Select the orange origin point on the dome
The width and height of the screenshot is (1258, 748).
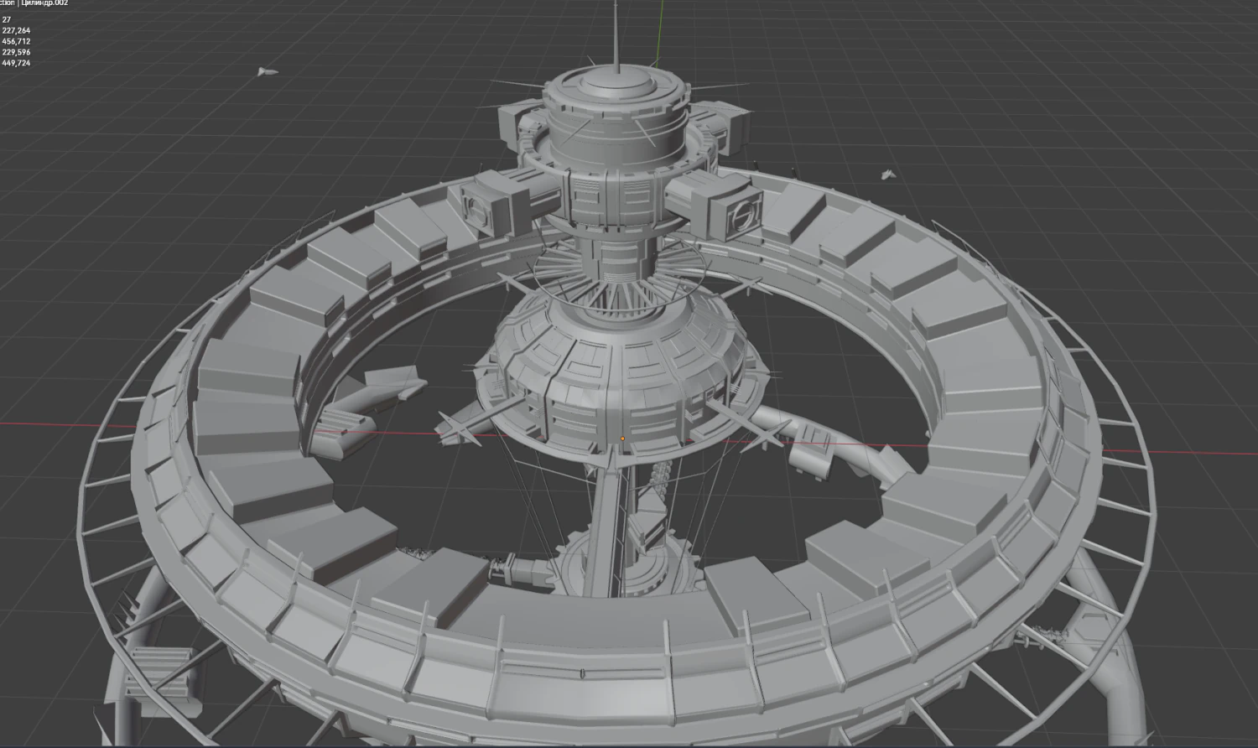623,438
